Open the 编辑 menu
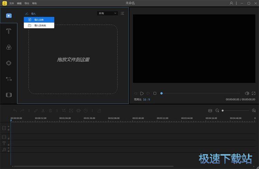Screen dimensions: 259x169 pyautogui.click(x=19, y=3)
